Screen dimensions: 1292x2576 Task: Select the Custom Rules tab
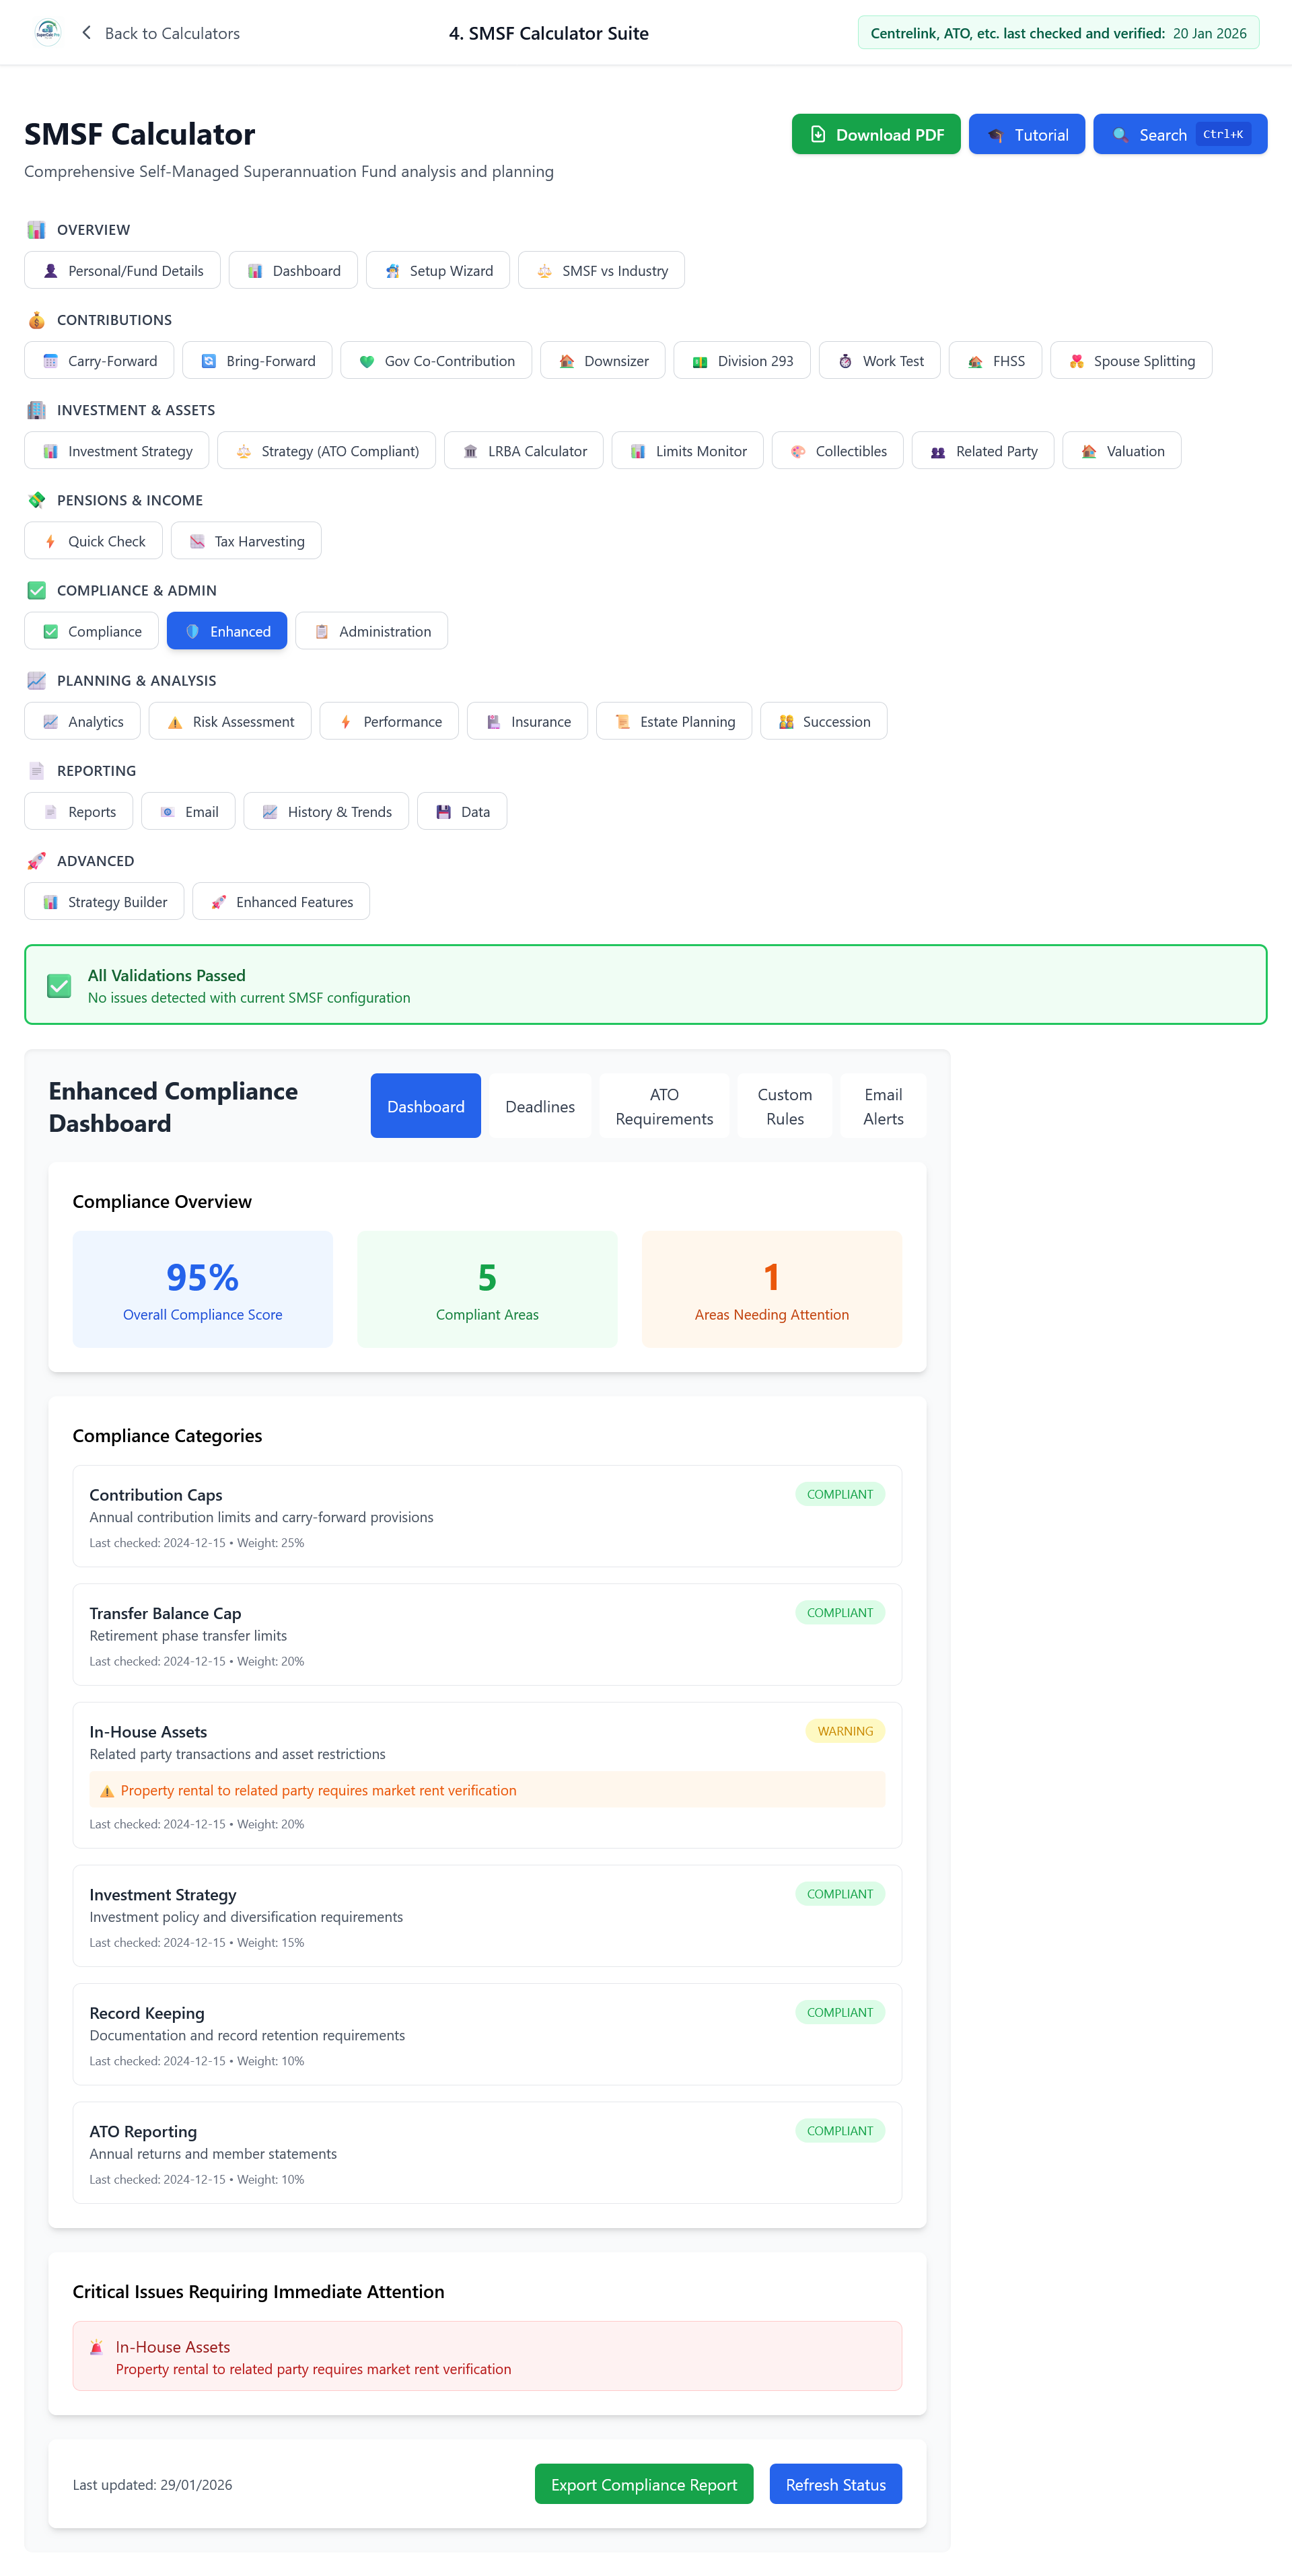click(784, 1107)
